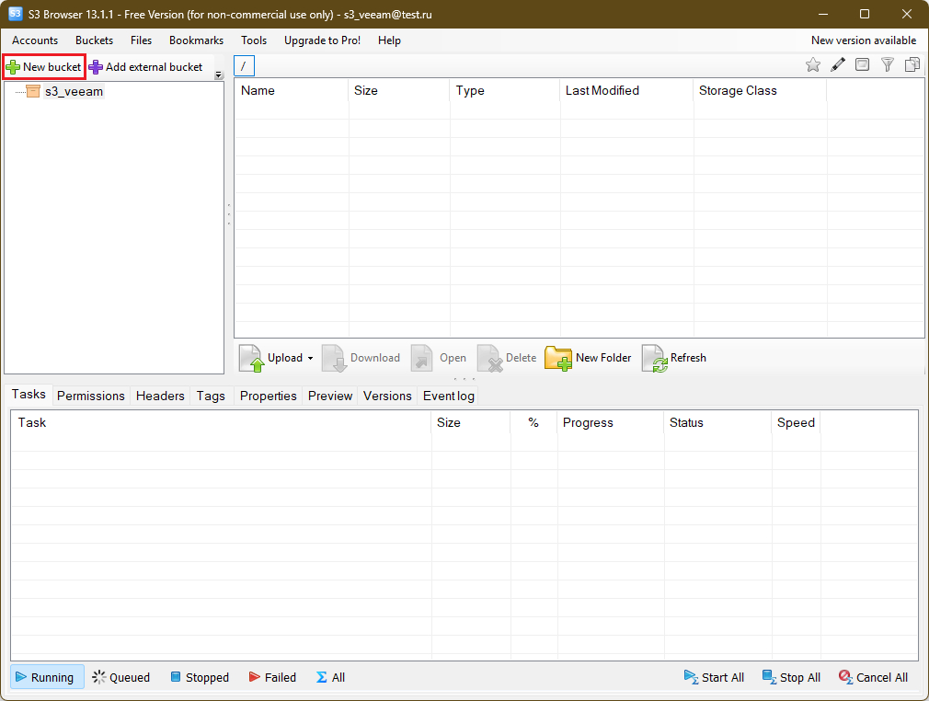Click Add external bucket

[x=145, y=67]
